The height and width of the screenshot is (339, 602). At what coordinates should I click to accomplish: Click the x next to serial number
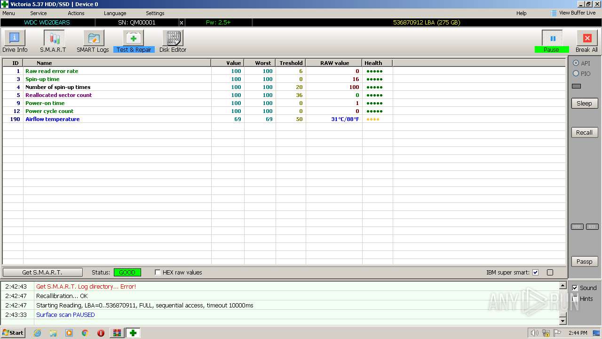(x=182, y=22)
